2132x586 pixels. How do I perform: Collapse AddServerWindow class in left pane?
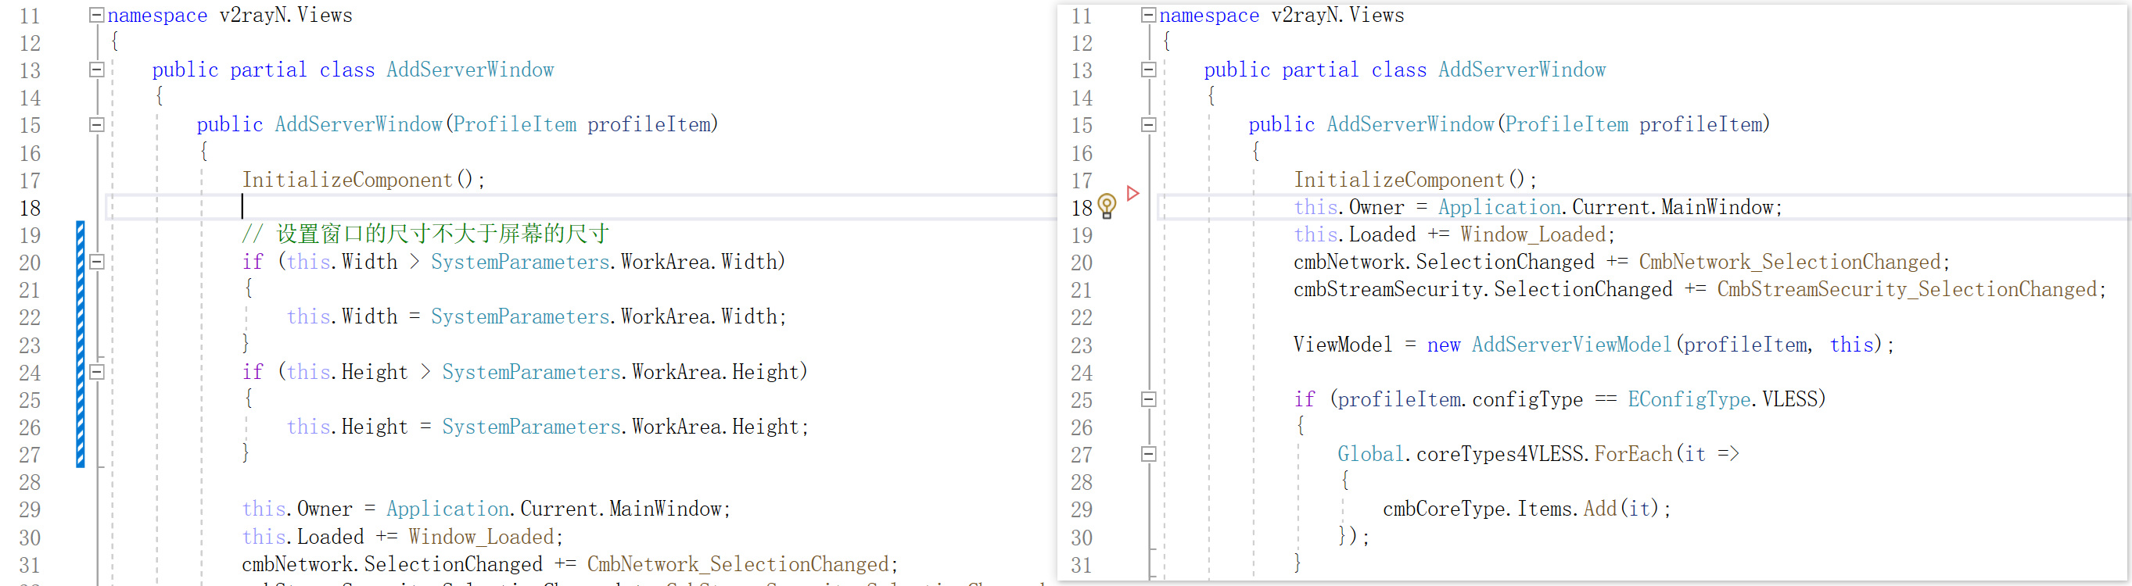pyautogui.click(x=97, y=70)
